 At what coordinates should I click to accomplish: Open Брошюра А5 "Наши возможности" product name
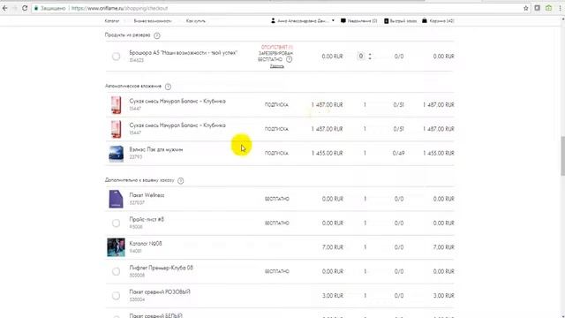click(184, 53)
